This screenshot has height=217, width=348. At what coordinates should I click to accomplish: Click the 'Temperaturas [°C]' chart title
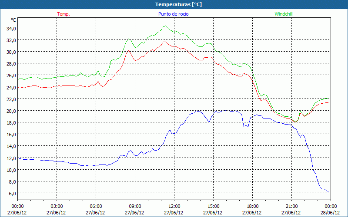tap(178, 4)
